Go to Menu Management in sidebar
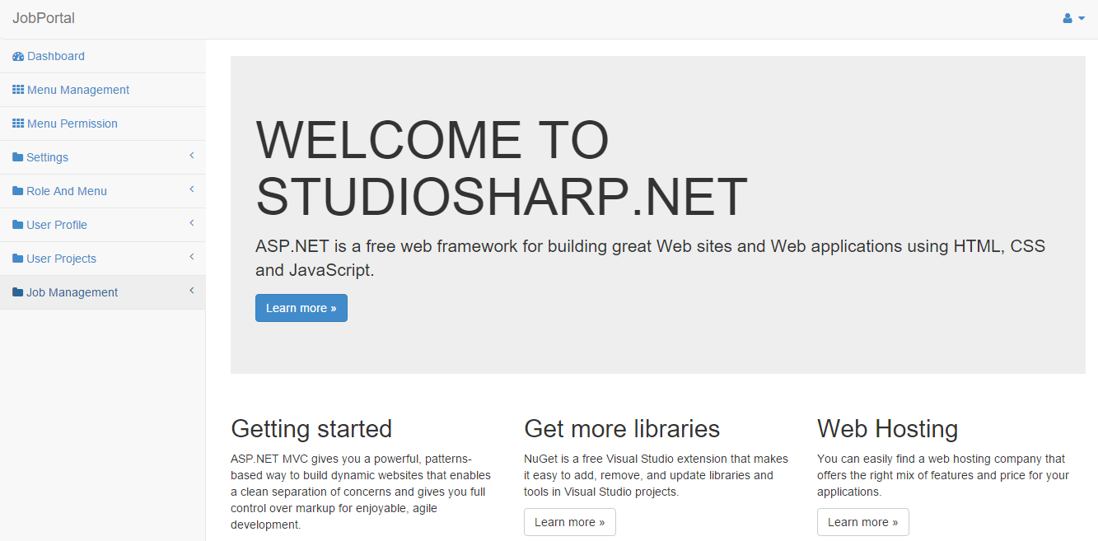 pyautogui.click(x=102, y=90)
